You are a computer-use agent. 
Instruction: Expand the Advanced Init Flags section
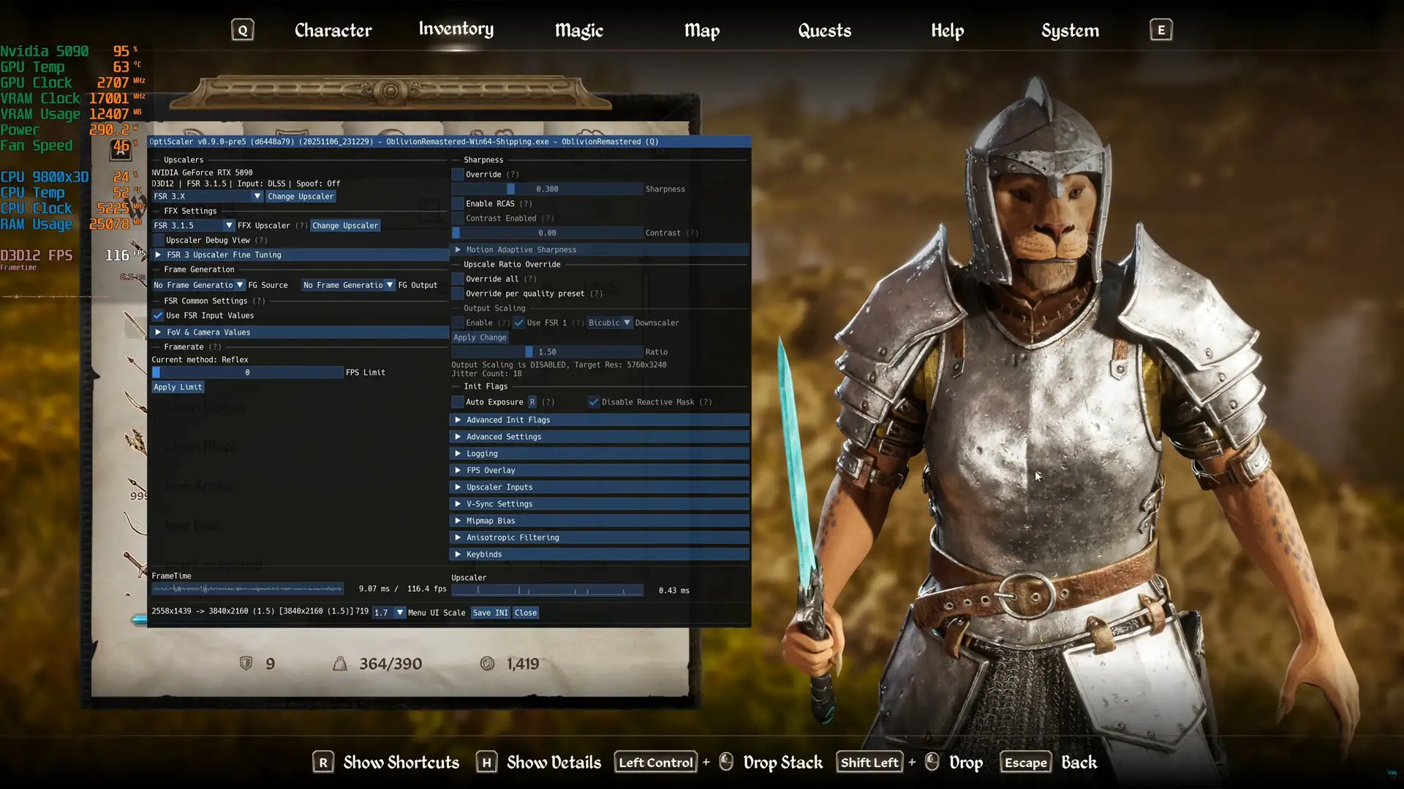(x=600, y=420)
